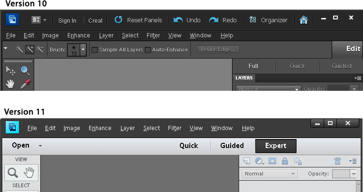Open Edit menu in Version 10
This screenshot has width=363, height=192.
[x=28, y=35]
